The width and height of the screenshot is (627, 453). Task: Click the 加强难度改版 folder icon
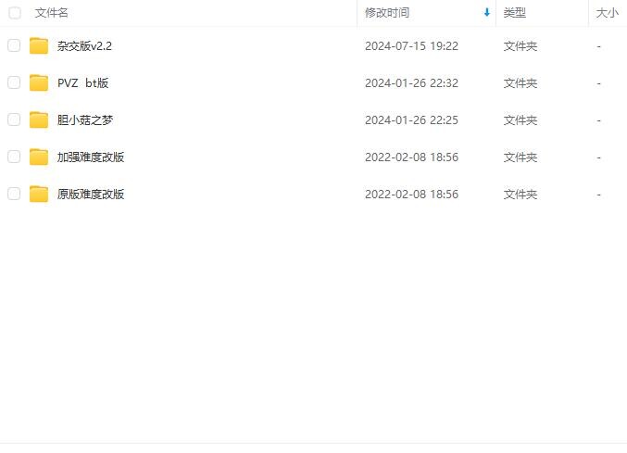point(39,157)
